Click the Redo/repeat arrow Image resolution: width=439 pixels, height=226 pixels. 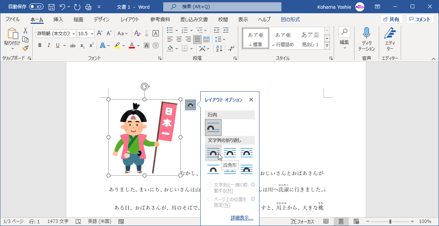77,7
